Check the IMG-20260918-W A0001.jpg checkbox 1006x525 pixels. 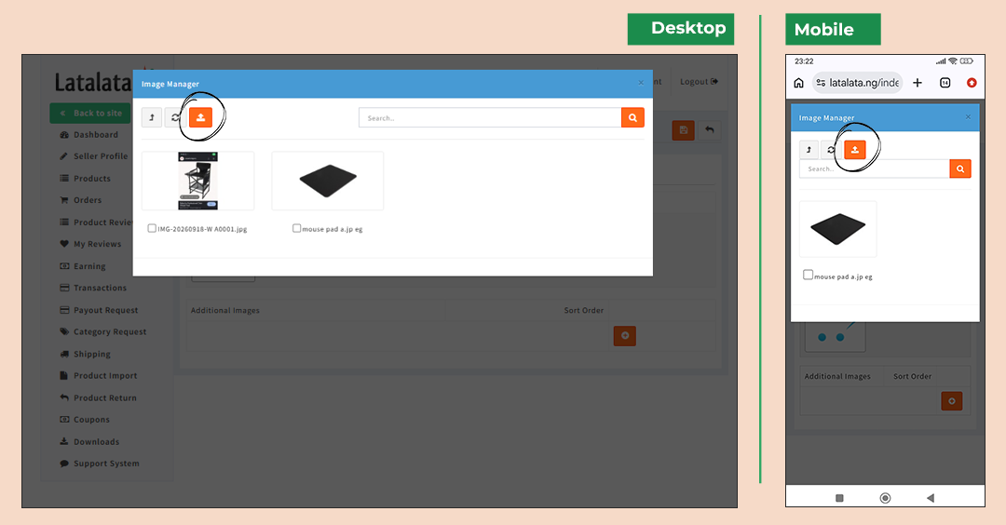pyautogui.click(x=152, y=228)
